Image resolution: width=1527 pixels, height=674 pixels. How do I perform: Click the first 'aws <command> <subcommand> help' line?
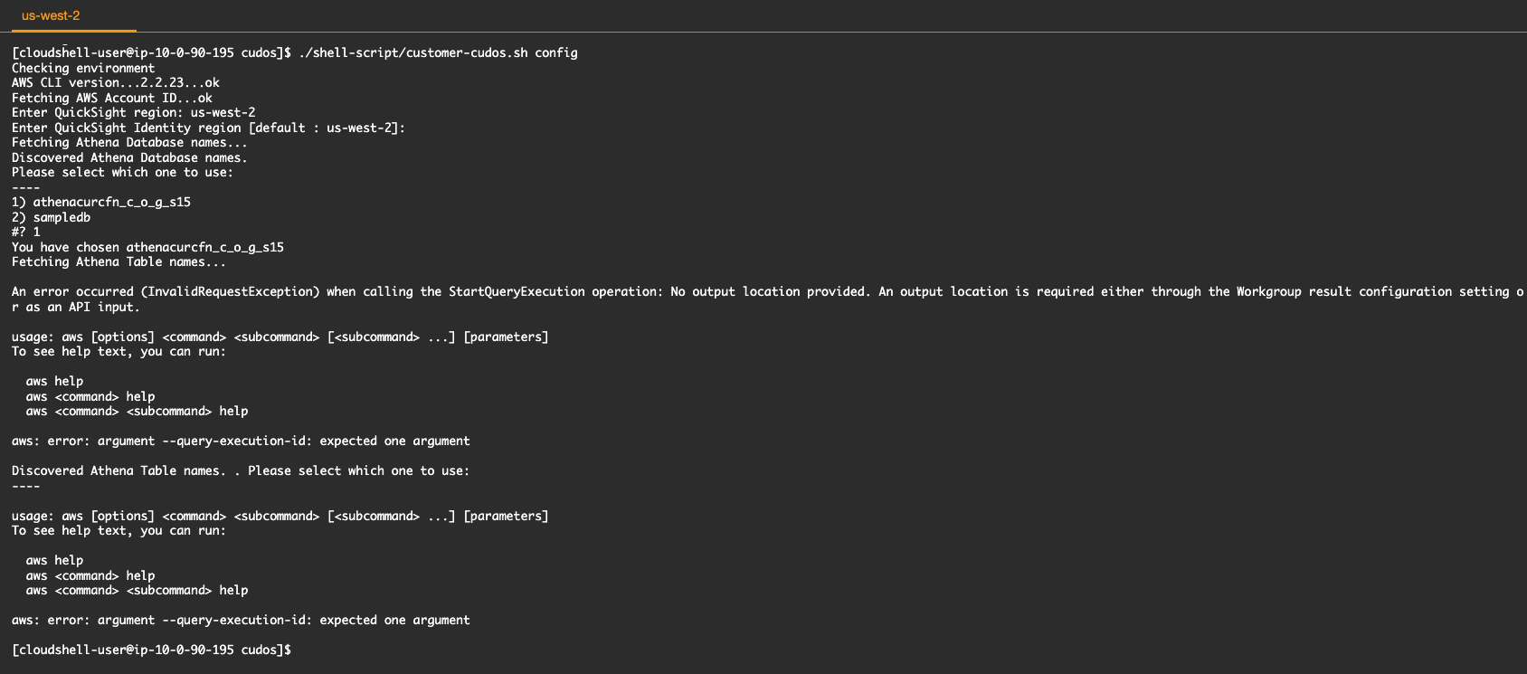(x=137, y=411)
